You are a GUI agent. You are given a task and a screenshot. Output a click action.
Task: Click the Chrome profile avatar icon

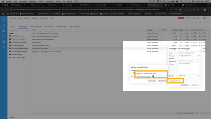click(205, 10)
